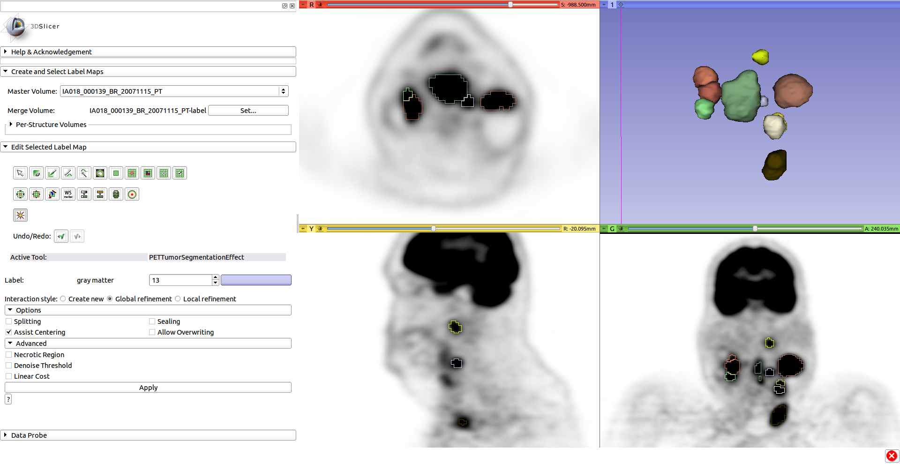
Task: Expand Help & Acknowledgement section
Action: click(6, 52)
